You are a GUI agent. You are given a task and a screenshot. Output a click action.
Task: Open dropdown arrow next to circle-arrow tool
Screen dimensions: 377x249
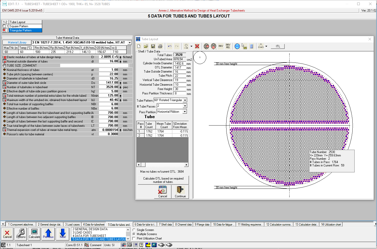click(x=191, y=47)
